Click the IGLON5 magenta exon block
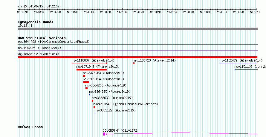This screenshot has height=137, width=266. (104, 134)
